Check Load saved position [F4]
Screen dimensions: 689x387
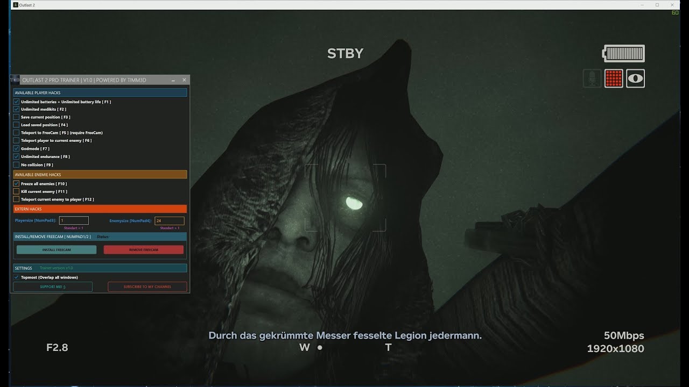coord(16,125)
